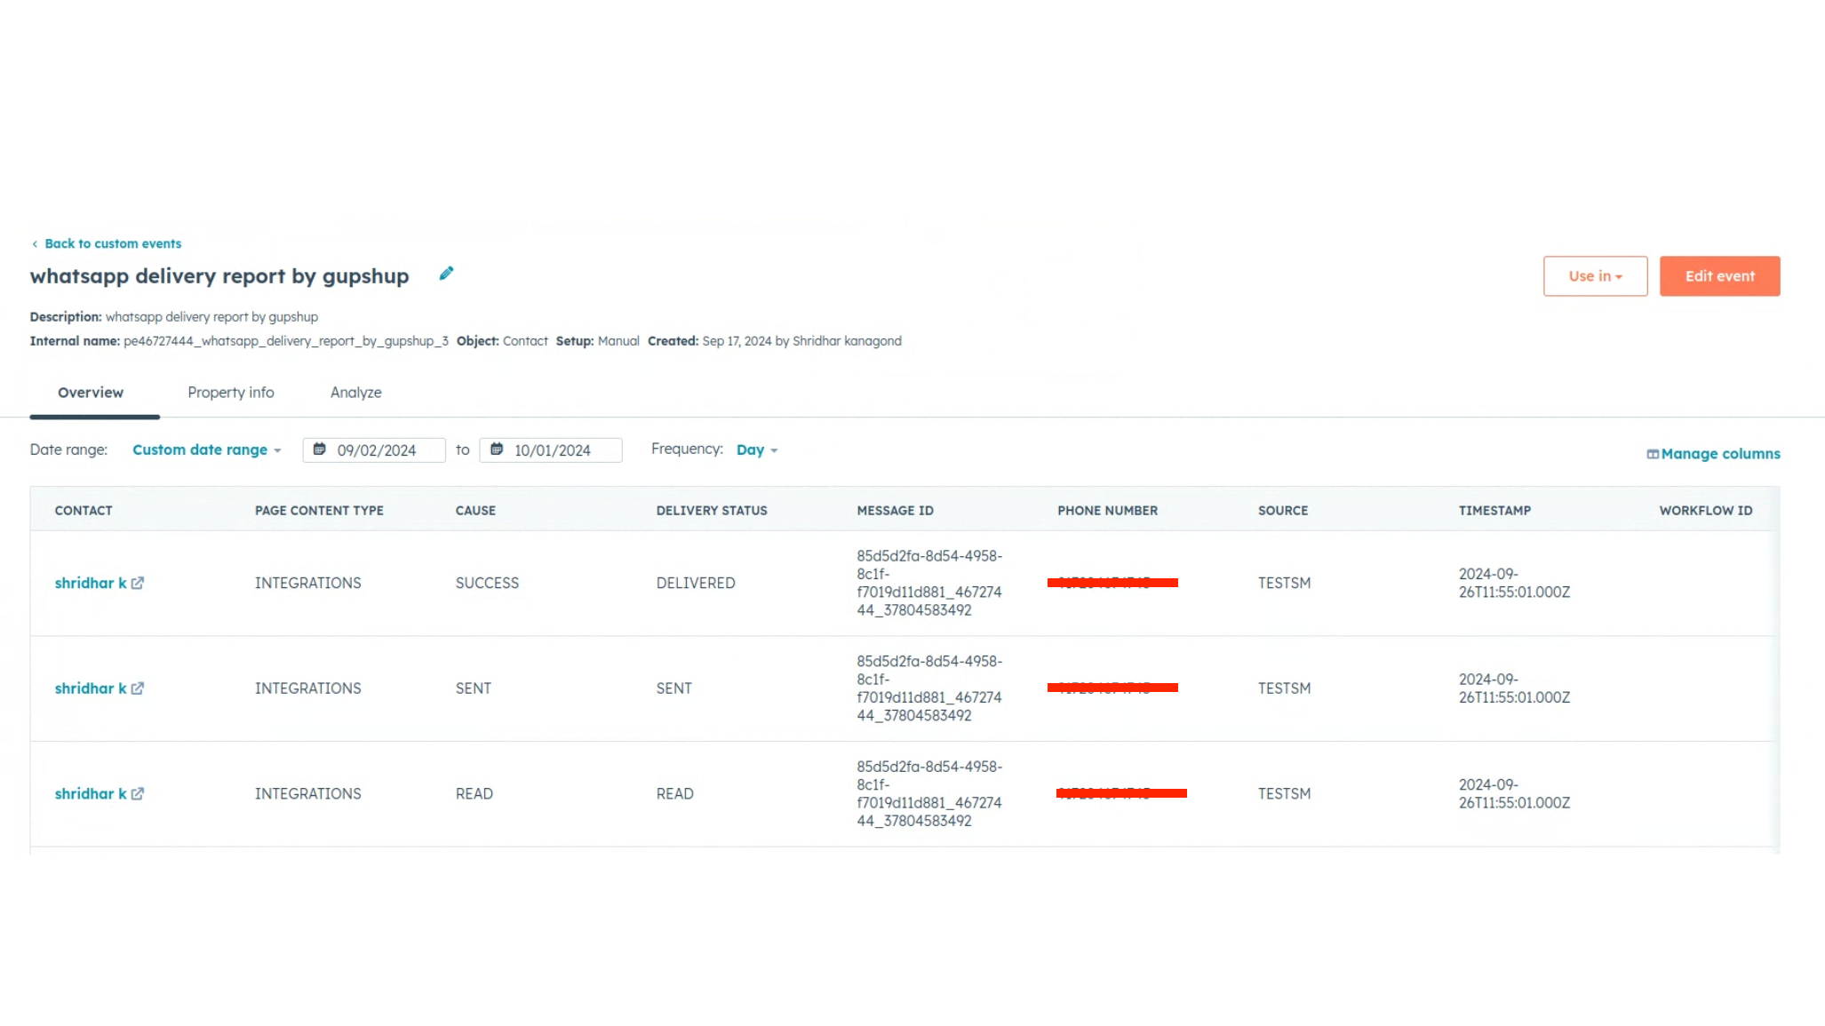Click the pencil icon beside event title
The image size is (1825, 1026).
pyautogui.click(x=446, y=274)
